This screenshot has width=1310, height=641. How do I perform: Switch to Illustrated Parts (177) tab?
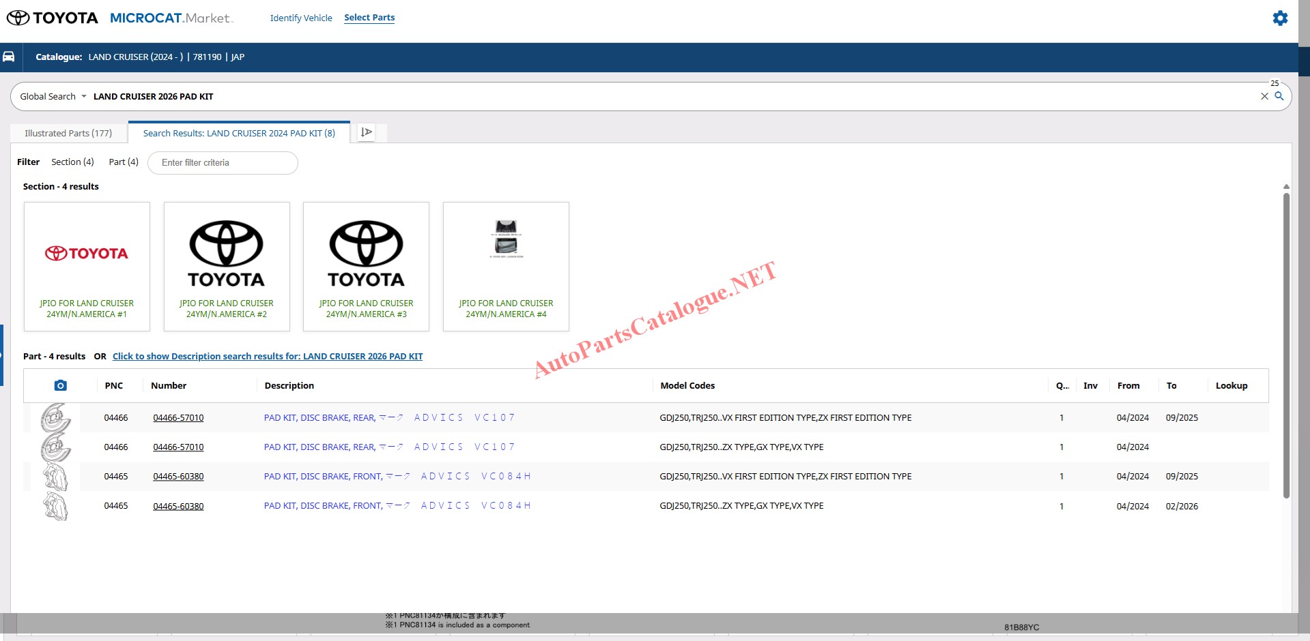click(68, 133)
